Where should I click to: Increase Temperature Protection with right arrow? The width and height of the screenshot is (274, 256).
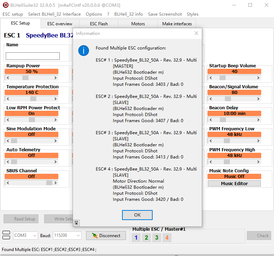56,99
